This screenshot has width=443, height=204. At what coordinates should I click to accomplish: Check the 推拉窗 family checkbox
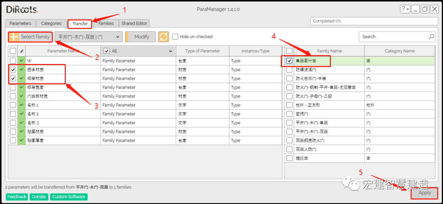pyautogui.click(x=289, y=158)
